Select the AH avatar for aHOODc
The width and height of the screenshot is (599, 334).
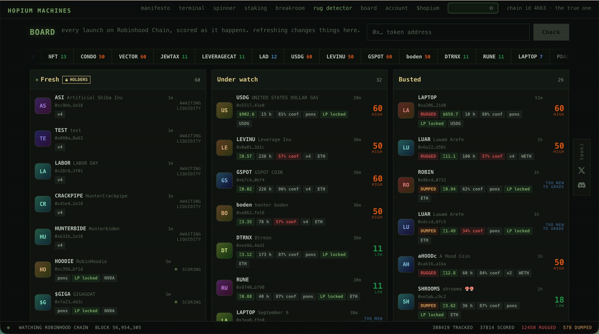click(406, 264)
